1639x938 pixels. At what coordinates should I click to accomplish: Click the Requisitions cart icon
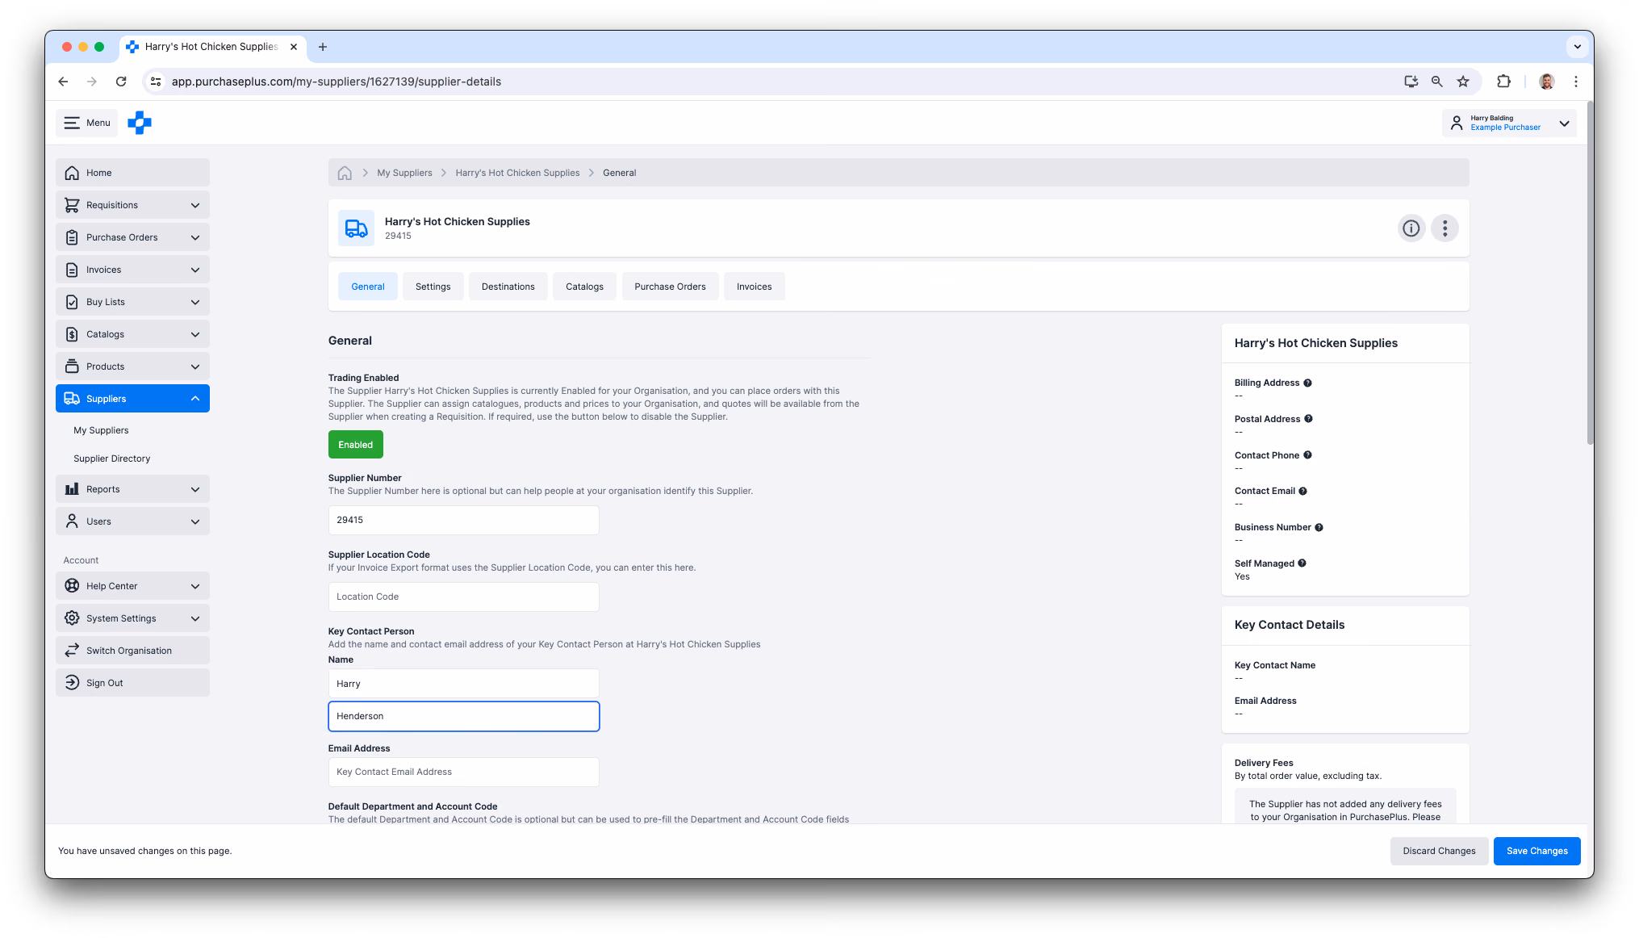pyautogui.click(x=72, y=205)
